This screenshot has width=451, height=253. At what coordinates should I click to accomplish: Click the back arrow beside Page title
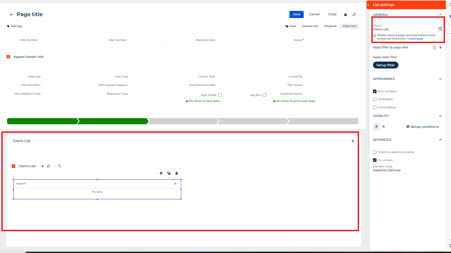(x=11, y=15)
